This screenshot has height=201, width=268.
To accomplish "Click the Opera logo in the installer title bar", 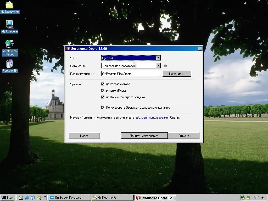I will pos(68,49).
